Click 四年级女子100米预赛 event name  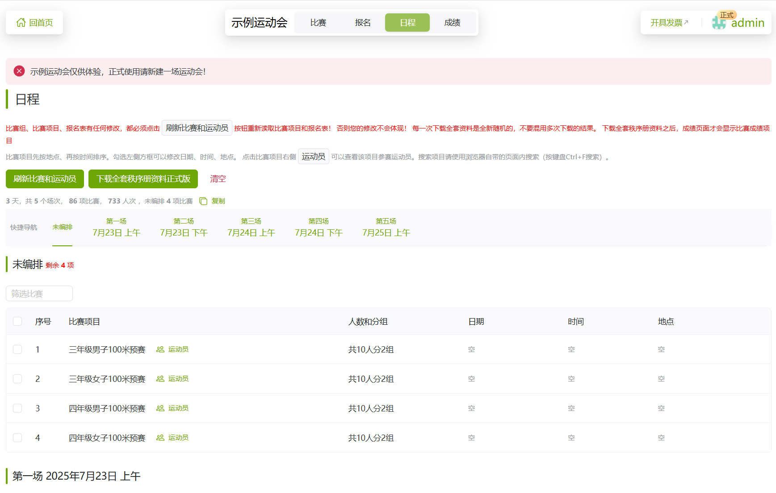click(x=107, y=438)
